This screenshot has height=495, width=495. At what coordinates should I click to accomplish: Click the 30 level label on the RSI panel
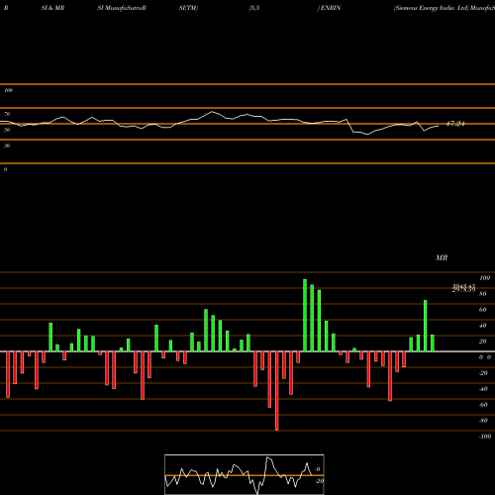coord(7,146)
